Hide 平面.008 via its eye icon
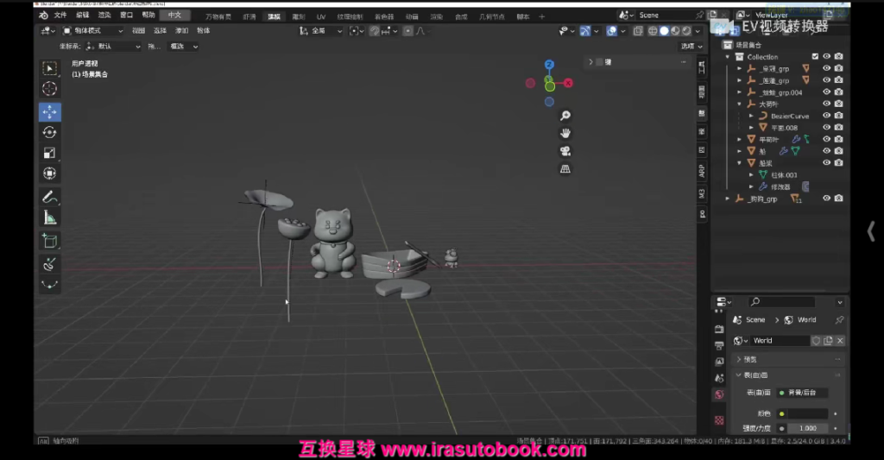Screen dimensions: 884x460 coord(826,128)
